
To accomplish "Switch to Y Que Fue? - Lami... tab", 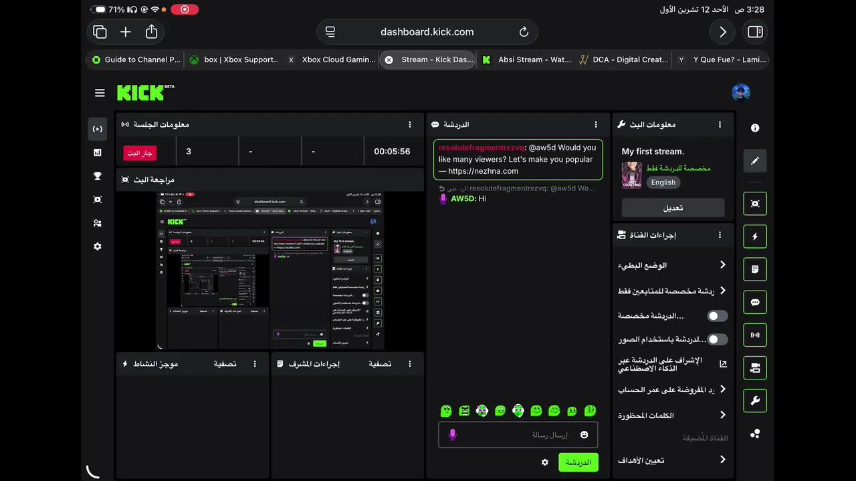I will (722, 59).
